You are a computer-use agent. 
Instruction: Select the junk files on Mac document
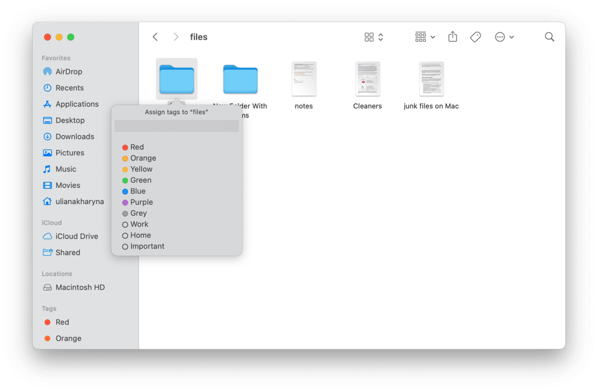click(x=431, y=79)
